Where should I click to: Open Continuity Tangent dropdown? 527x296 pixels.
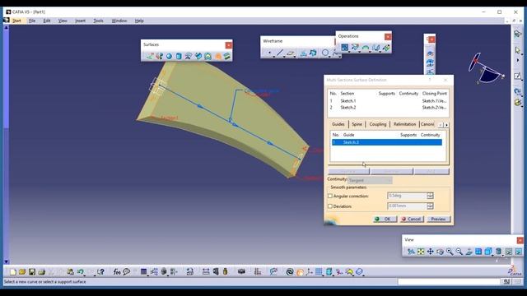click(x=370, y=180)
